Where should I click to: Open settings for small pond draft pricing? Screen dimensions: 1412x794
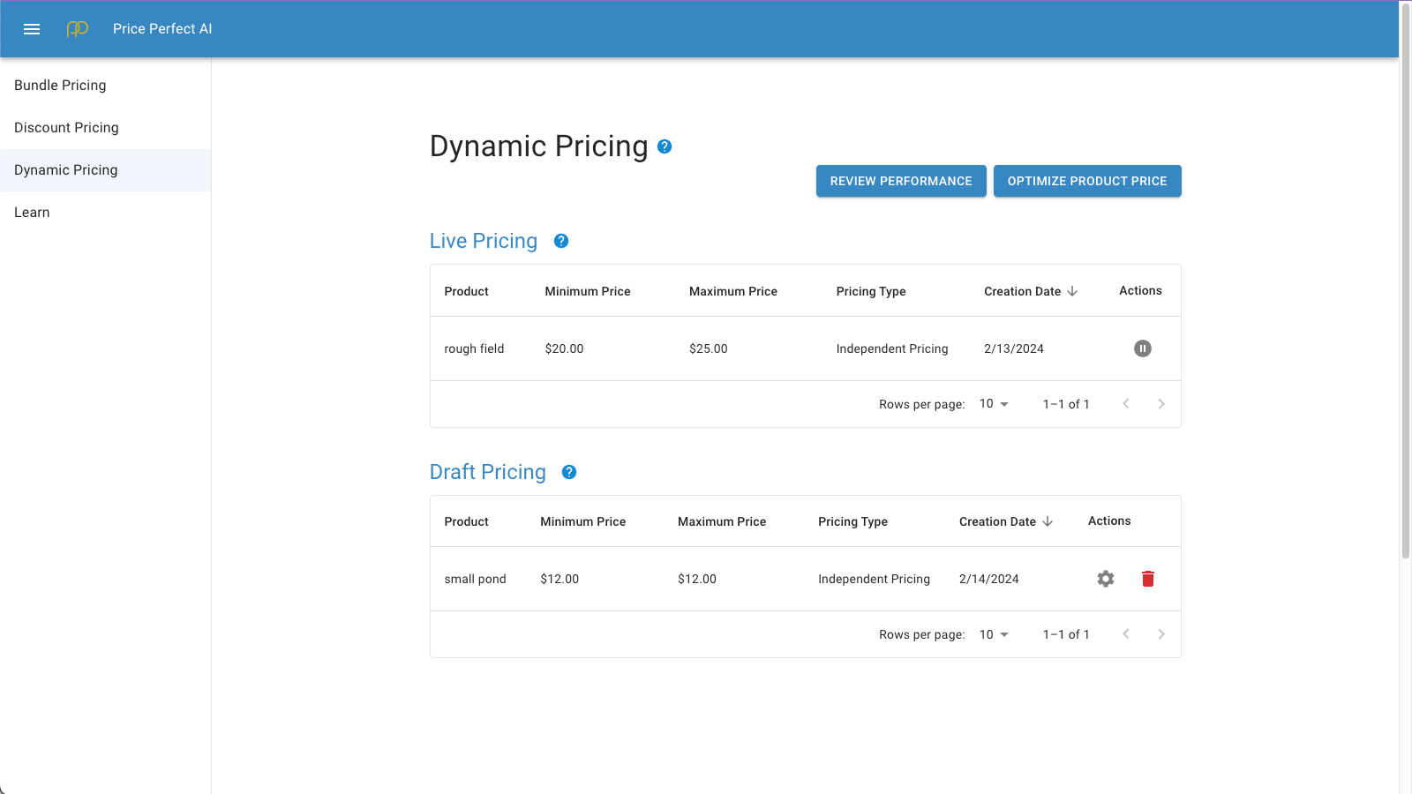[x=1106, y=579]
